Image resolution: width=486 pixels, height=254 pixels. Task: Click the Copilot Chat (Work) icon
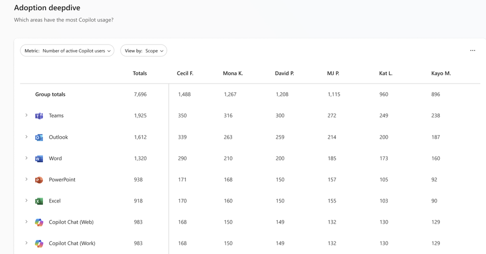click(39, 243)
